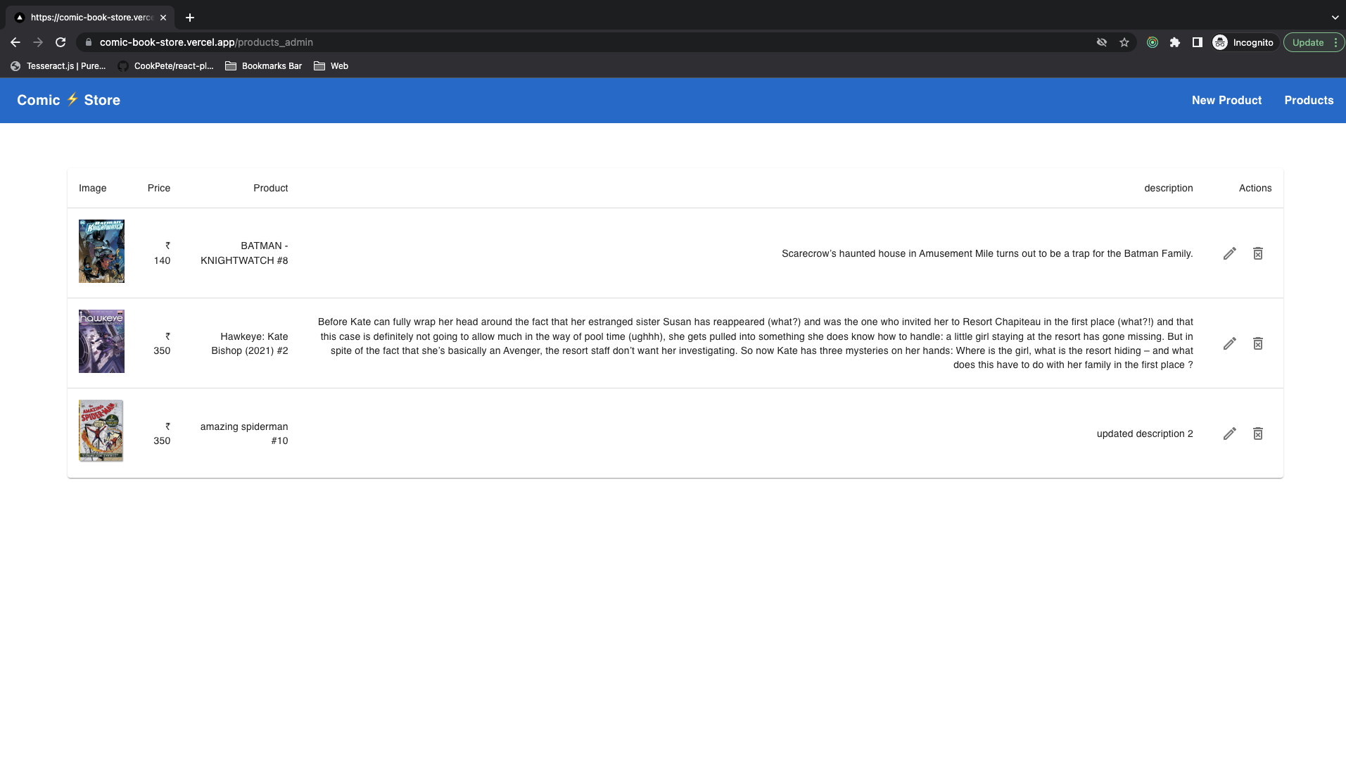
Task: Click the Chrome Update button
Action: tap(1313, 42)
